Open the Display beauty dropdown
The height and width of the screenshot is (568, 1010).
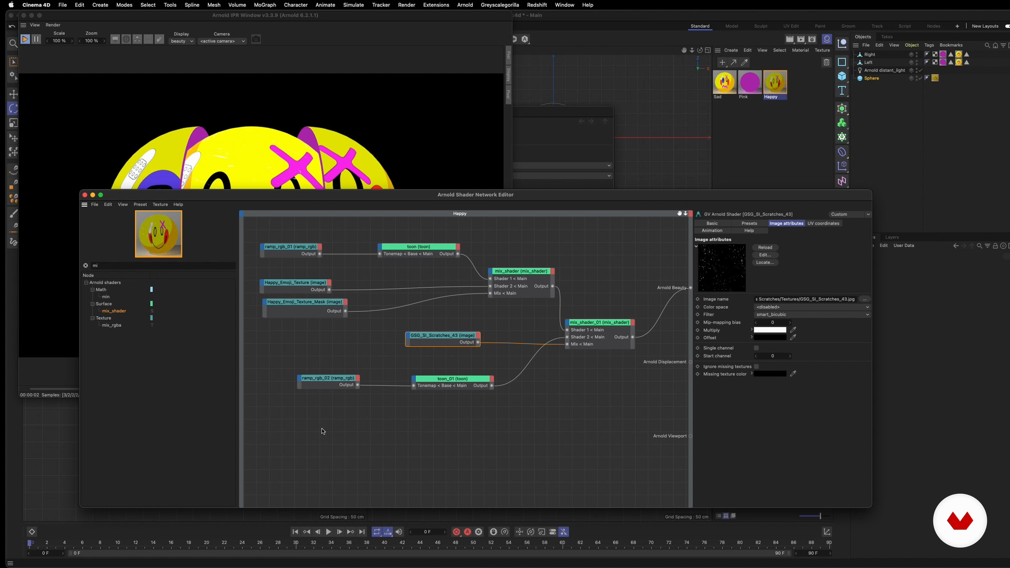[x=181, y=41]
